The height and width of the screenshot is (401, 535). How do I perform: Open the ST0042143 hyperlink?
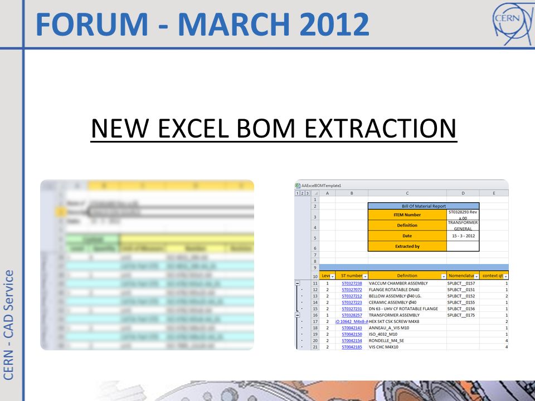point(352,328)
